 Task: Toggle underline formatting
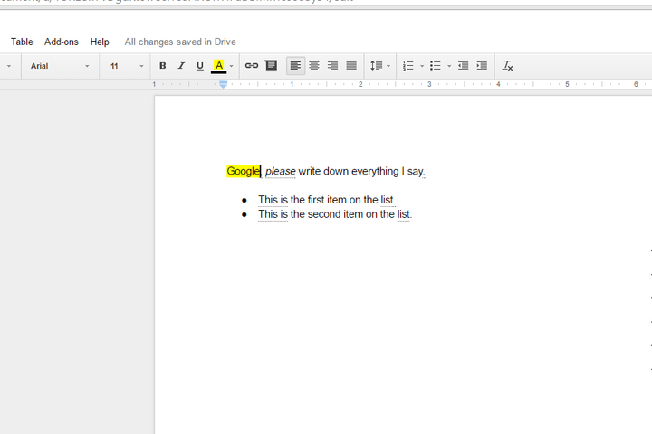[200, 66]
